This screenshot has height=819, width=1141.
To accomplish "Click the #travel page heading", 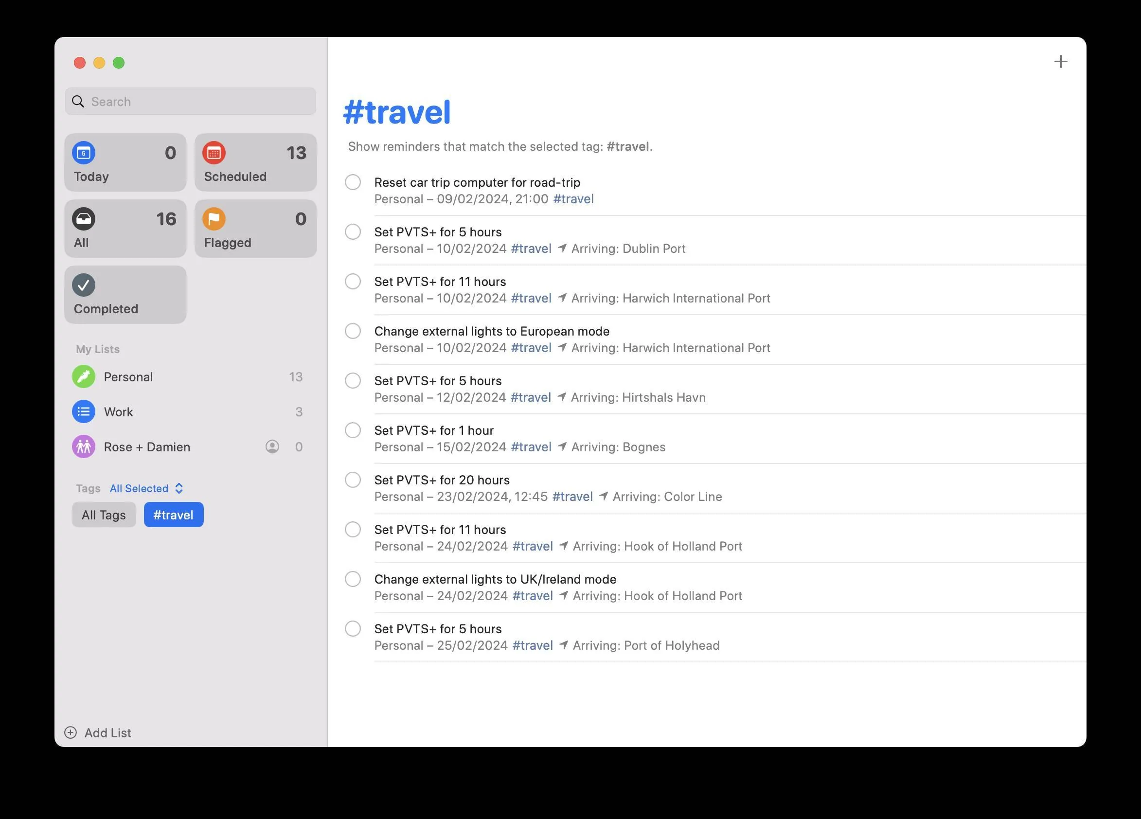I will click(396, 112).
